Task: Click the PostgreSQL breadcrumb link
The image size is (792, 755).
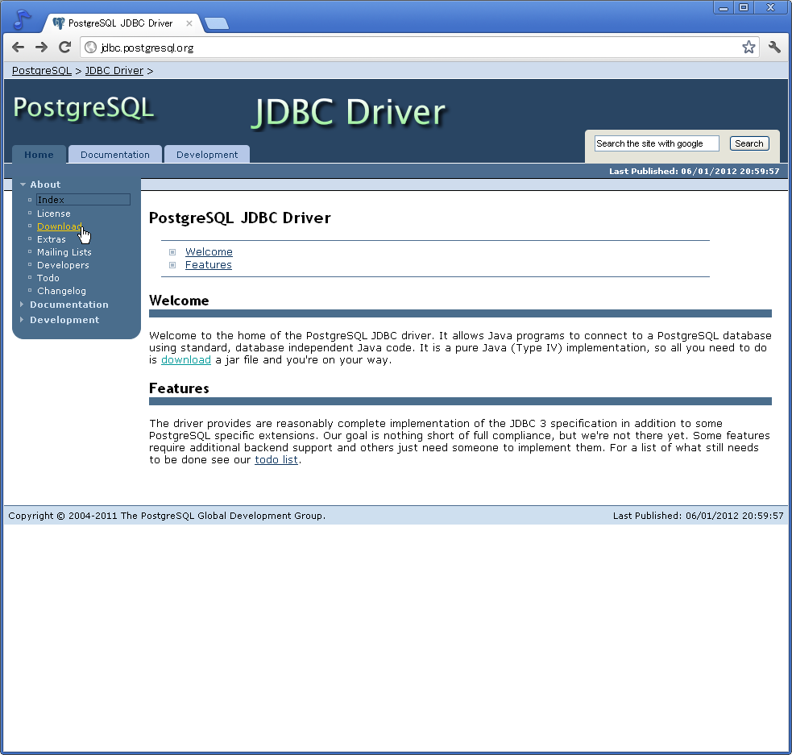Action: pos(40,70)
